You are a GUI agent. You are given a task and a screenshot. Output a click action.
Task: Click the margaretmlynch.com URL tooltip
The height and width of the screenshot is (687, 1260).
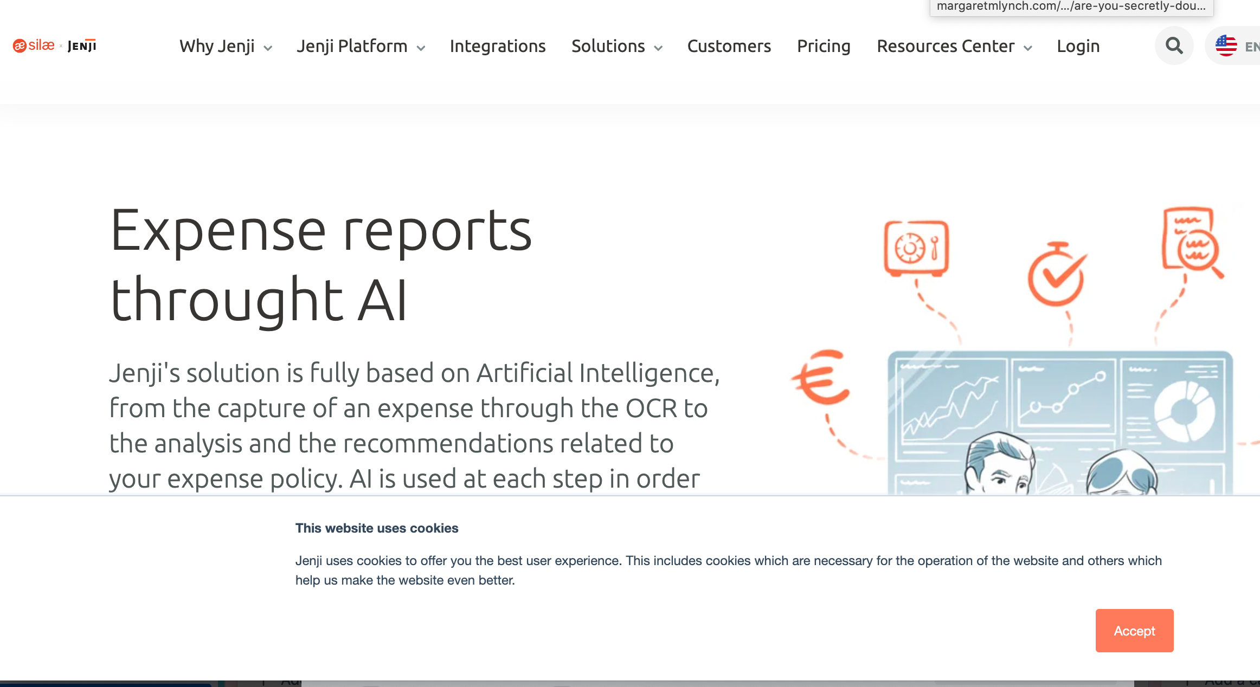pos(1071,7)
